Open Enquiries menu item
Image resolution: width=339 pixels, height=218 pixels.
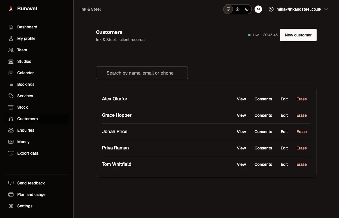coord(37,130)
